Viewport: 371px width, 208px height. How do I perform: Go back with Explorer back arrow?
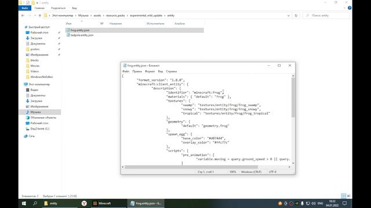click(23, 16)
